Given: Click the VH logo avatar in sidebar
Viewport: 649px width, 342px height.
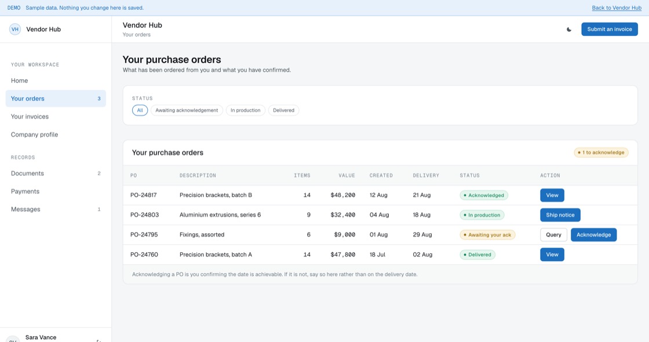Looking at the screenshot, I should [15, 30].
